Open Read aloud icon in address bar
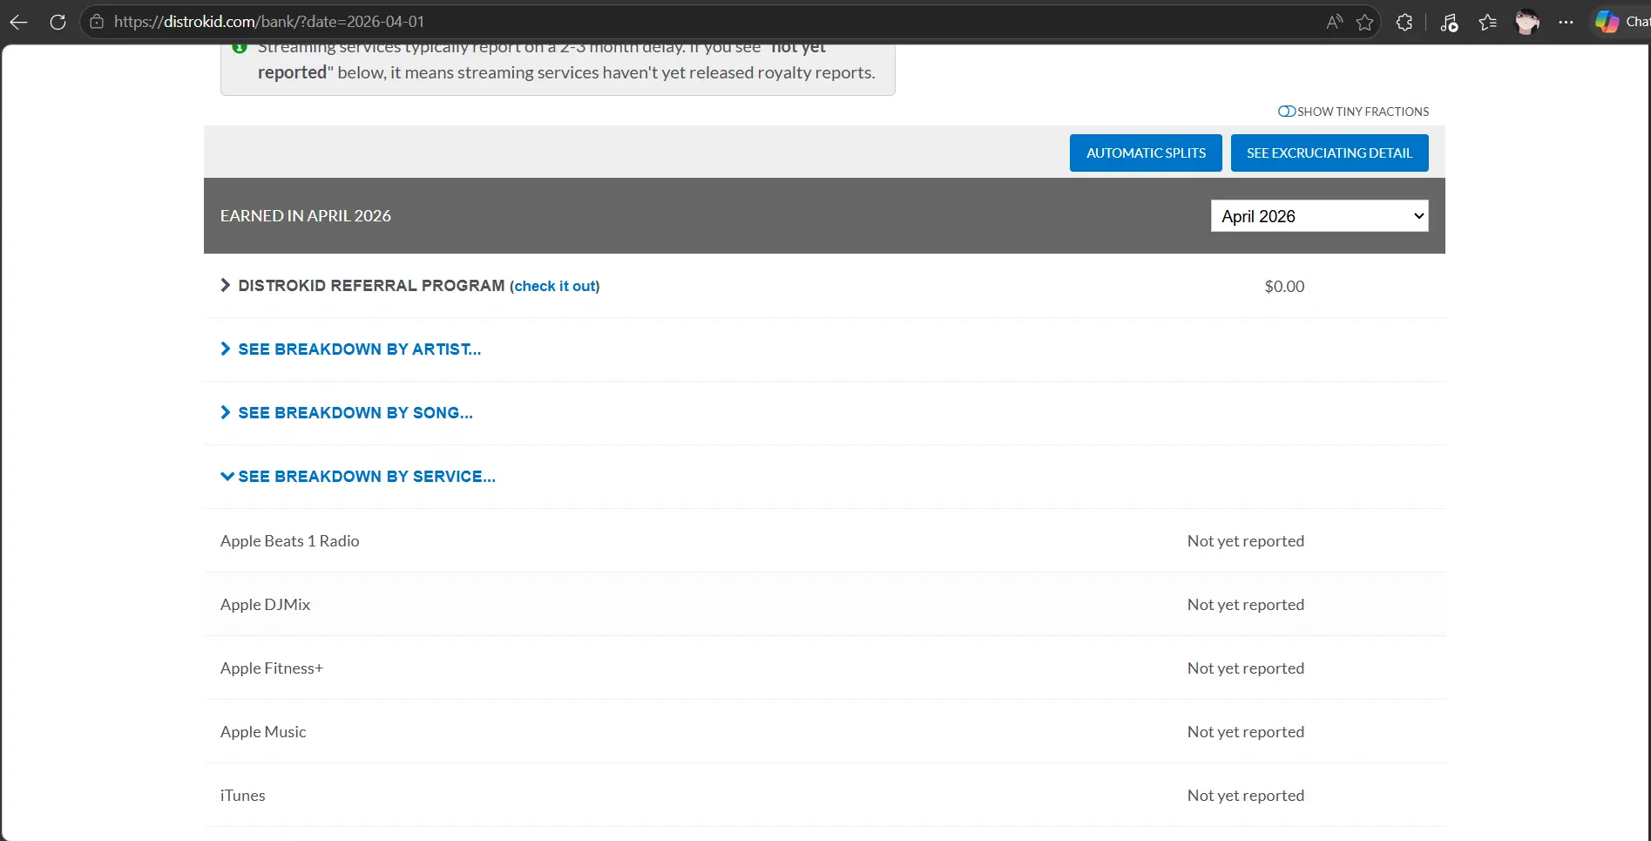This screenshot has width=1651, height=841. tap(1334, 22)
